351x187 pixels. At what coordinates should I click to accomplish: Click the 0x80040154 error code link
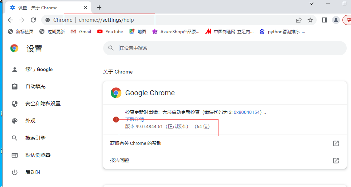tap(246, 112)
